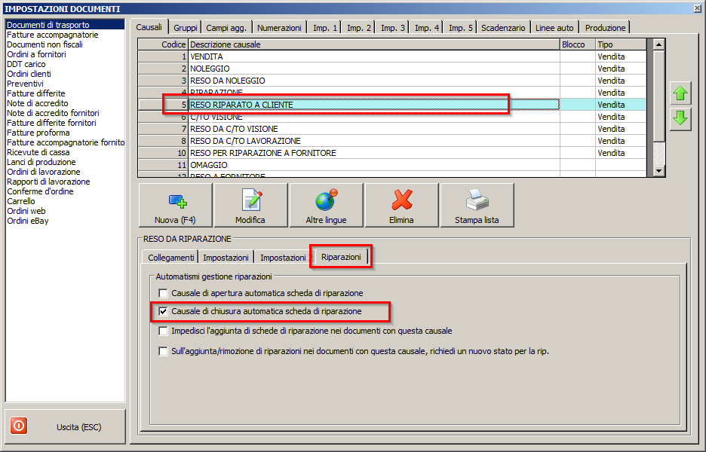
Task: Open Altre lingue globe button
Action: [x=326, y=205]
